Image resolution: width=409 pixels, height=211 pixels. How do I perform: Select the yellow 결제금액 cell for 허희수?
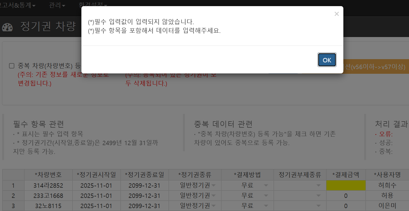point(346,185)
